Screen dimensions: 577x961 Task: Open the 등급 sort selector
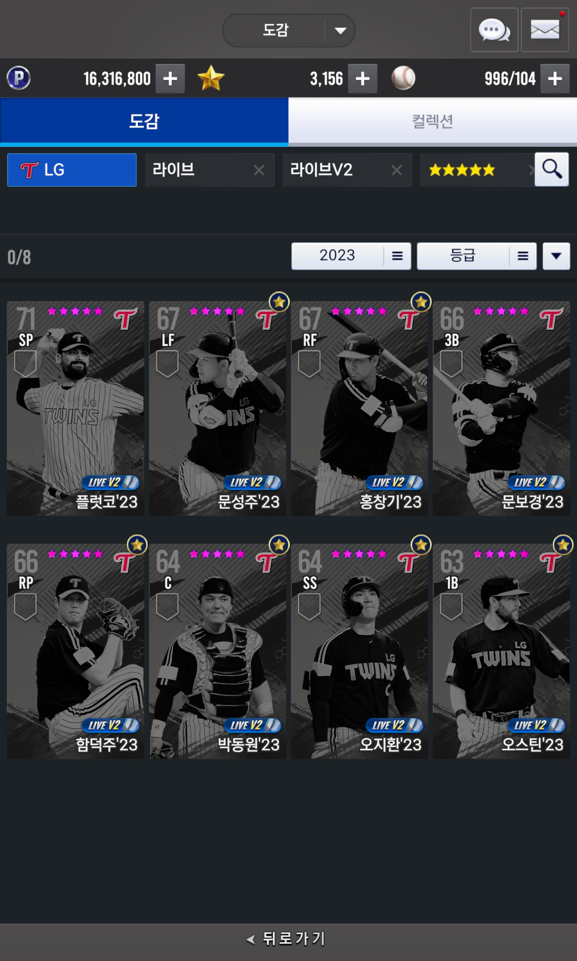pyautogui.click(x=477, y=256)
